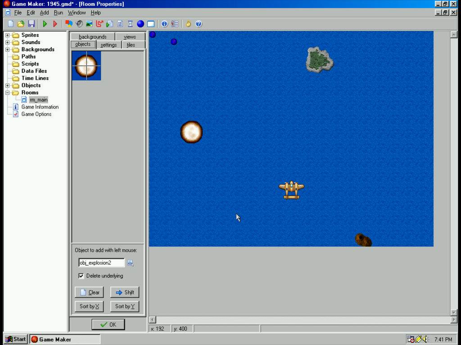Click the power lightning icon in system tray

[419, 339]
